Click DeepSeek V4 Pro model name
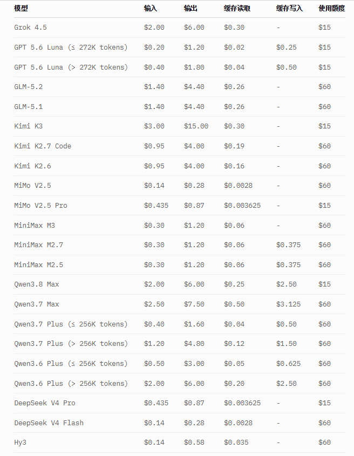Image resolution: width=354 pixels, height=456 pixels. (44, 403)
